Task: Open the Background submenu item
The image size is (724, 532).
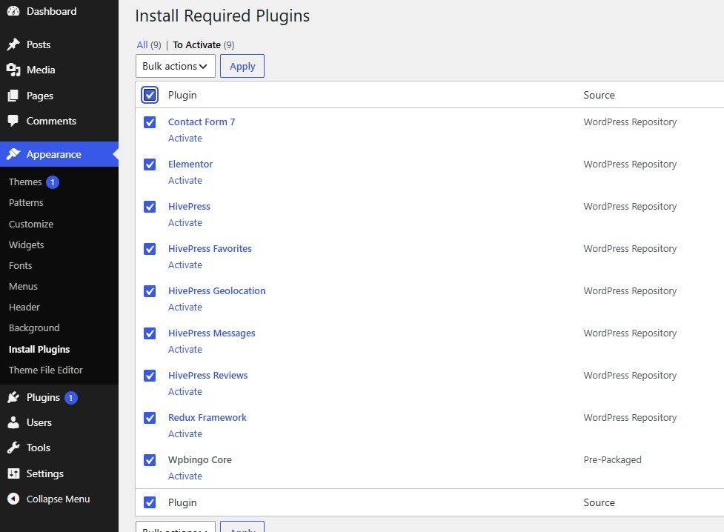Action: pos(34,328)
